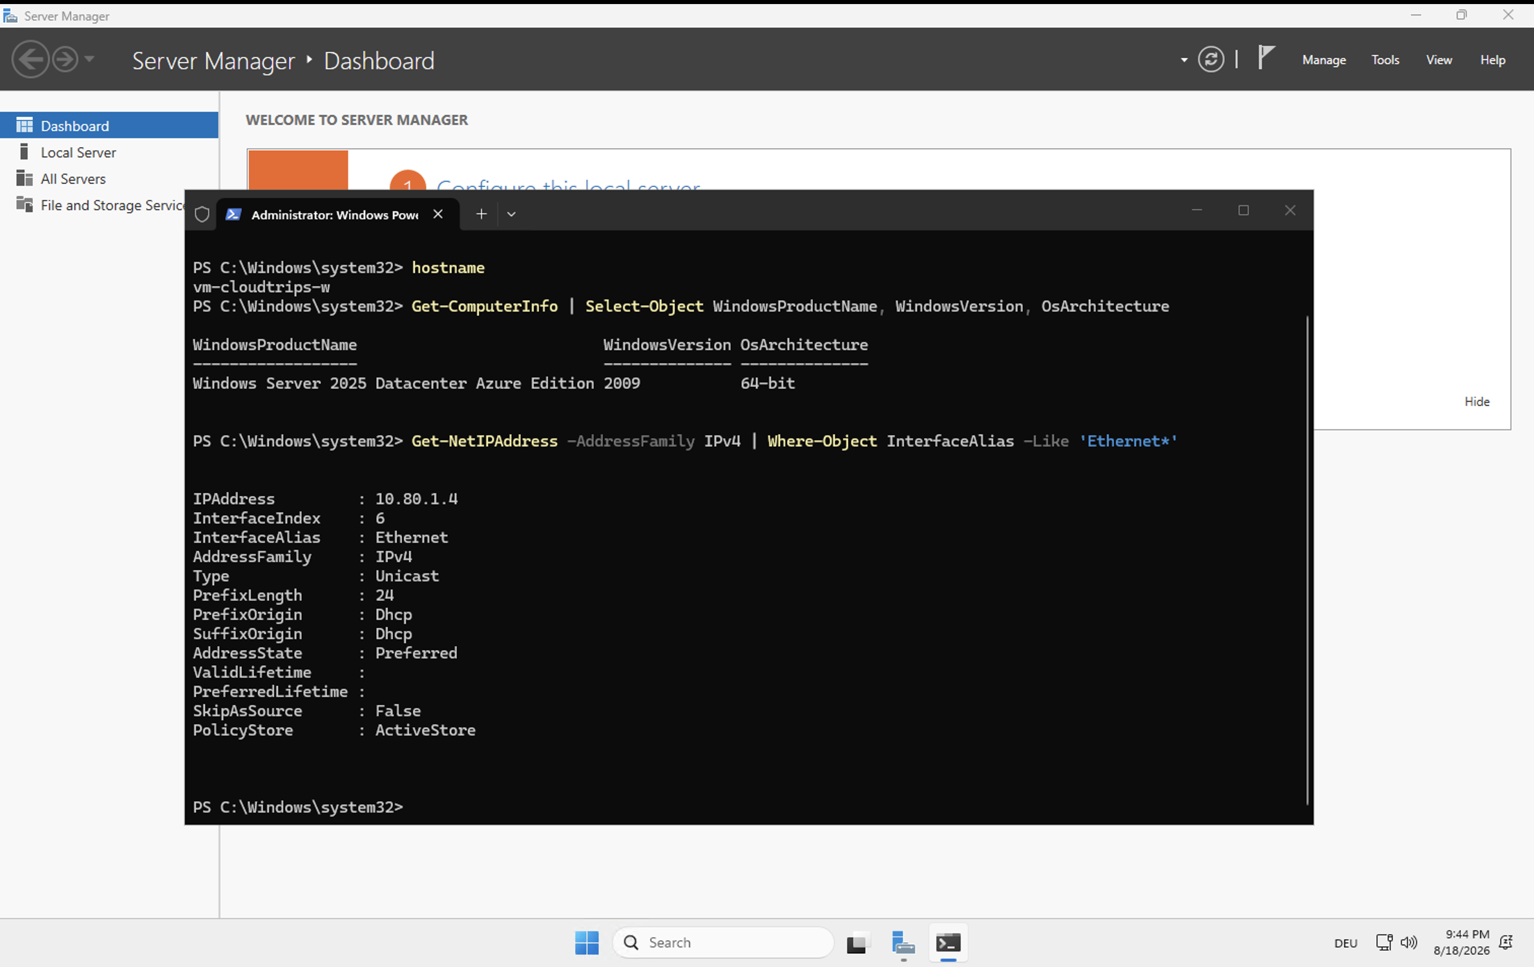The width and height of the screenshot is (1534, 967).
Task: Click volume speaker icon in tray
Action: pyautogui.click(x=1409, y=943)
